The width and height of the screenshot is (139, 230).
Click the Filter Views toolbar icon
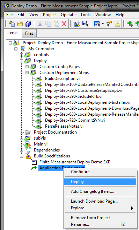(97, 23)
